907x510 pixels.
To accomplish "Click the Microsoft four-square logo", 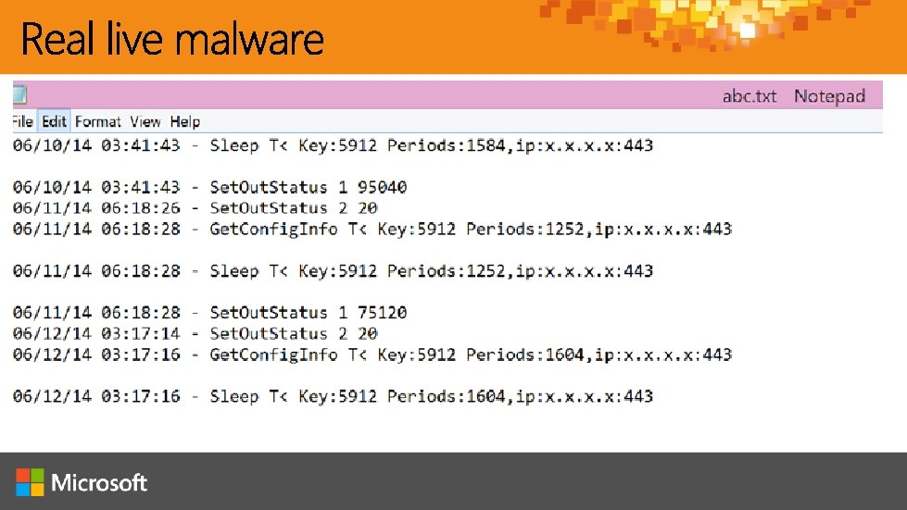I will [x=30, y=482].
